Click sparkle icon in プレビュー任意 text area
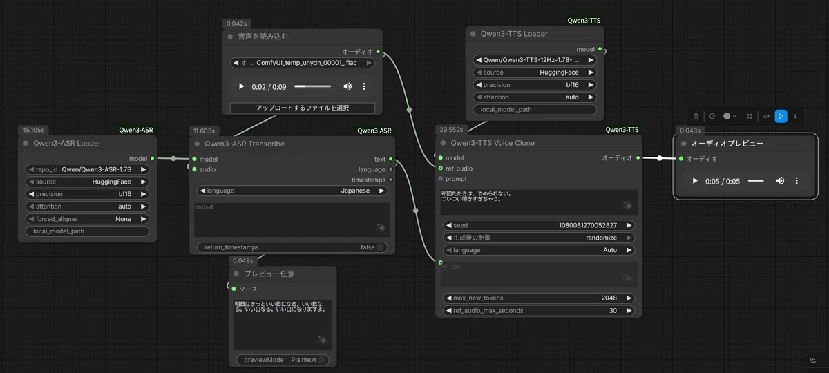The width and height of the screenshot is (829, 373). [x=321, y=340]
